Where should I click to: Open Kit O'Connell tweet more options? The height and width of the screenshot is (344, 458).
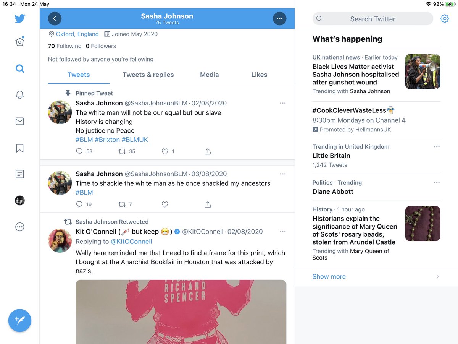click(x=283, y=232)
